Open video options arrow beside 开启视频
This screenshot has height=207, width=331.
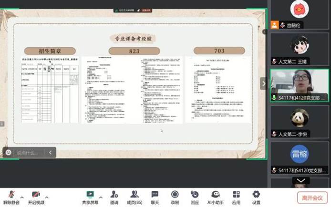(47, 196)
